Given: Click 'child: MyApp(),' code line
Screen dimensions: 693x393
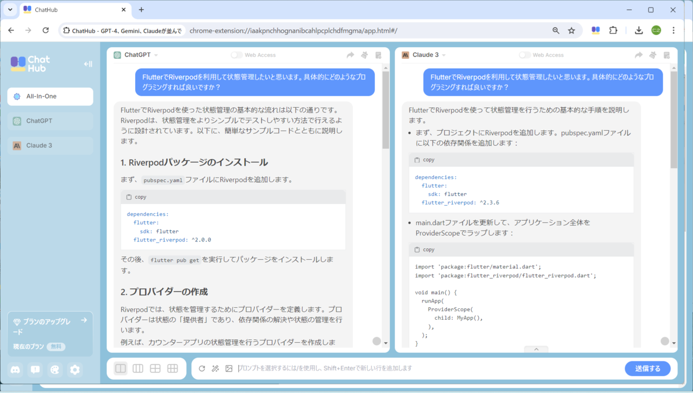Looking at the screenshot, I should pos(459,318).
